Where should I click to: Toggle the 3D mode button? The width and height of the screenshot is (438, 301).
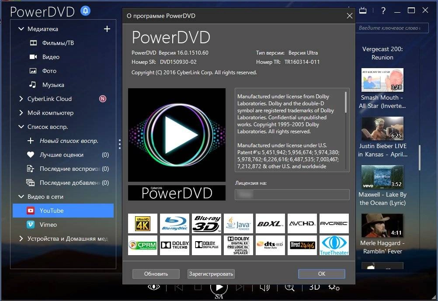click(x=314, y=287)
